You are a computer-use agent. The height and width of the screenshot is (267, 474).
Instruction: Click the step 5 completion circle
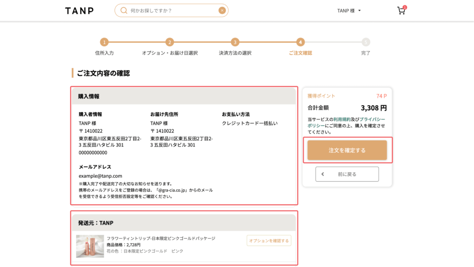pyautogui.click(x=366, y=42)
